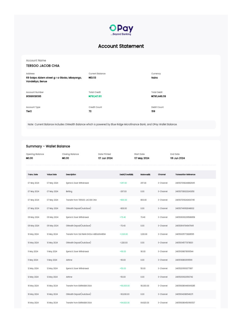Viewport: 242px width, 323px height.
Task: Click the Summary - Wallet Balance heading
Action: pyautogui.click(x=48, y=146)
